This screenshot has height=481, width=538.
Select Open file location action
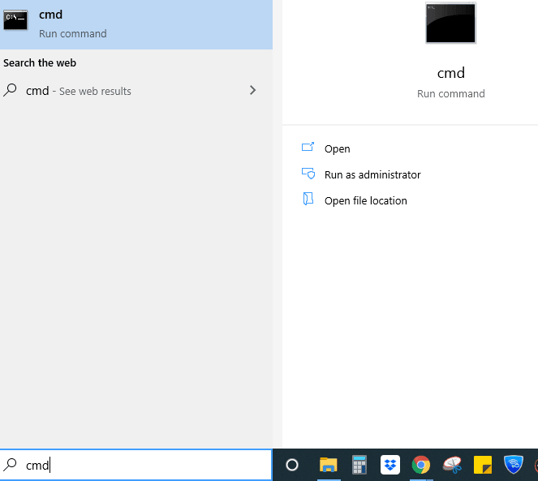pyautogui.click(x=366, y=200)
